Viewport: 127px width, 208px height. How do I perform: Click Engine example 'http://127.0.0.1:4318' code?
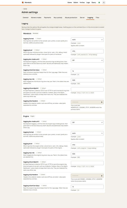(85, 166)
